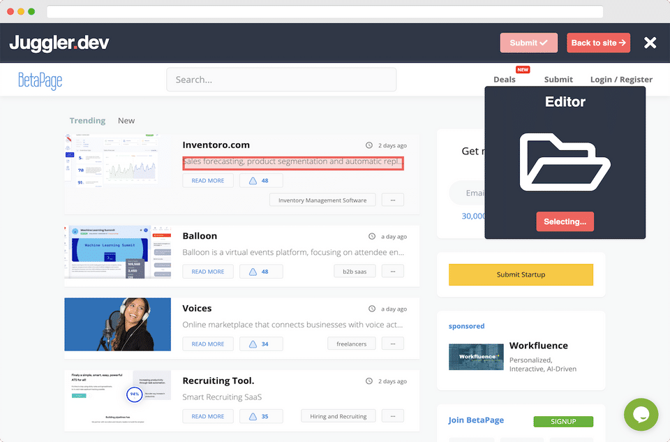Open the Voices thumbnail image
Viewport: 670px width, 442px height.
[117, 324]
